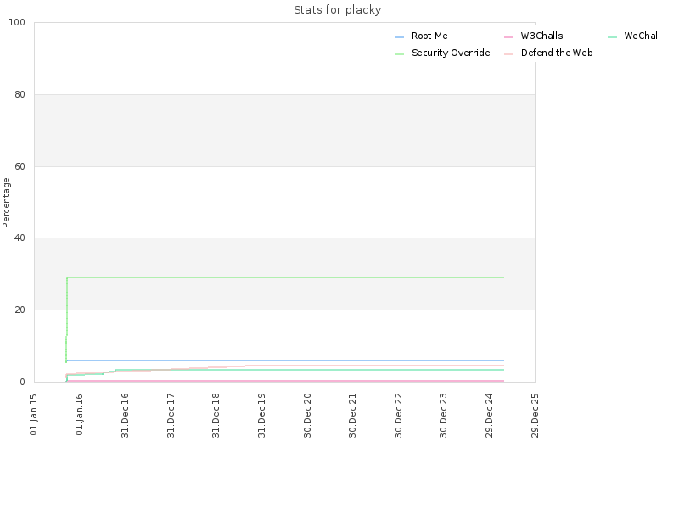This screenshot has width=679, height=509.
Task: Toggle the Root-Me series label
Action: click(429, 36)
